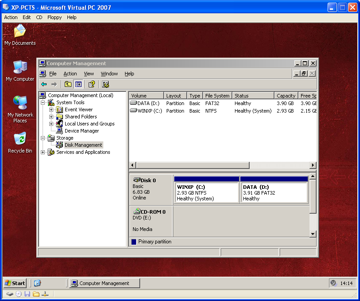Open Virtual PC's Floppy menu
Viewport: 360px width, 301px height.
click(x=55, y=17)
